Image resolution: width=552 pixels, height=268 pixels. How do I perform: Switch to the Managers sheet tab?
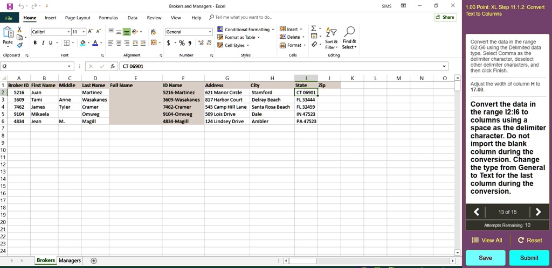click(x=70, y=260)
